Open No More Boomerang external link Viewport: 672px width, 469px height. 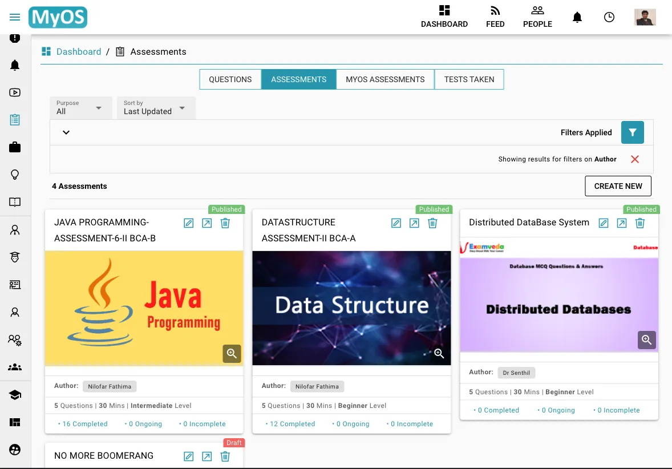tap(207, 456)
